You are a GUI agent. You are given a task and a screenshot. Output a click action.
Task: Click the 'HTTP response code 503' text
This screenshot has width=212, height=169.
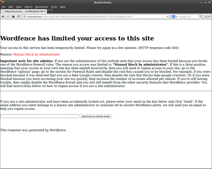pyautogui.click(x=159, y=48)
